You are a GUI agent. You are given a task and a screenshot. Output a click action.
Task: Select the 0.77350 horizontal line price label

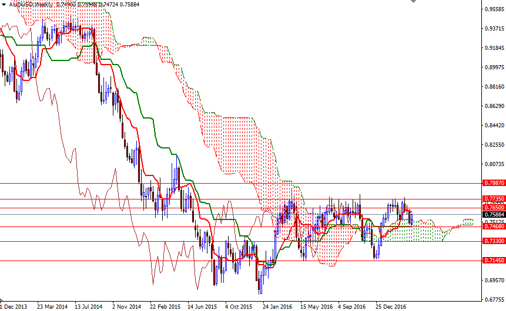pos(494,199)
